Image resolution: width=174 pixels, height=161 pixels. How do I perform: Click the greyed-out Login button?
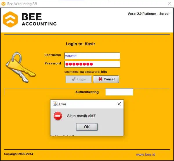click(79, 79)
